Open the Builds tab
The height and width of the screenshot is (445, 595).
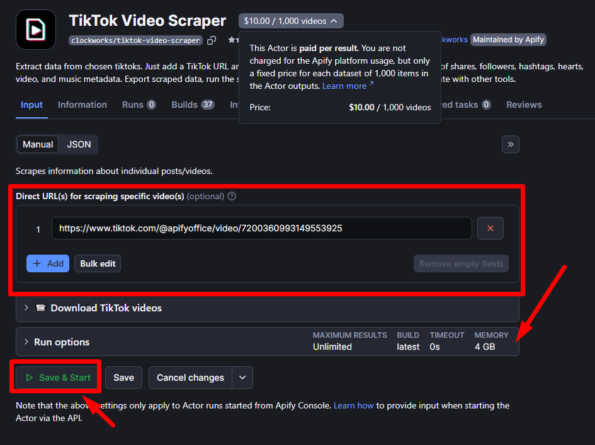point(193,105)
